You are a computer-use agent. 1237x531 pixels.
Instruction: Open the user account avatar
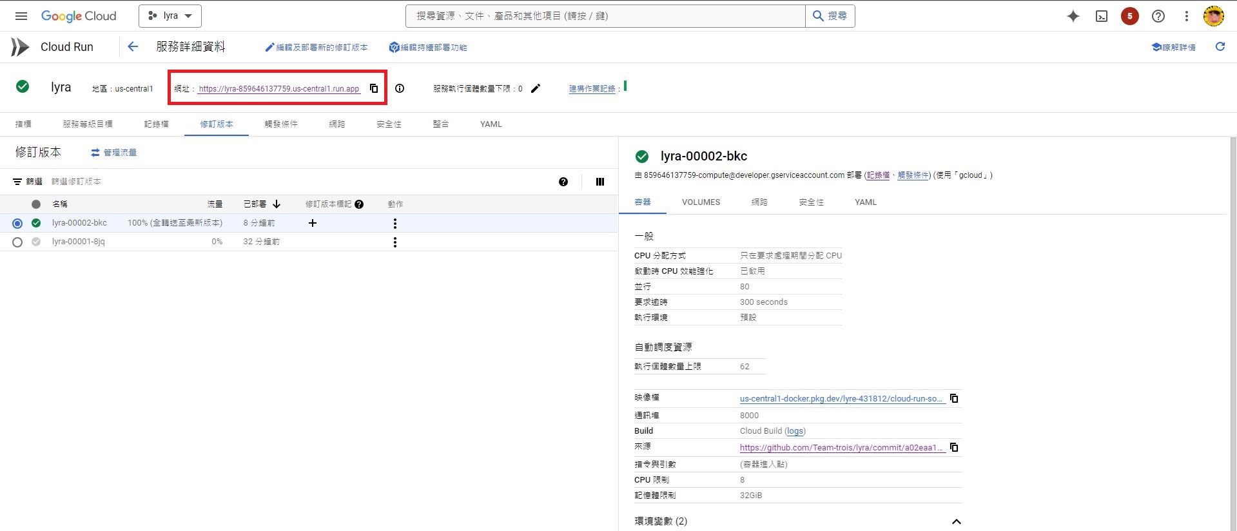pyautogui.click(x=1214, y=16)
